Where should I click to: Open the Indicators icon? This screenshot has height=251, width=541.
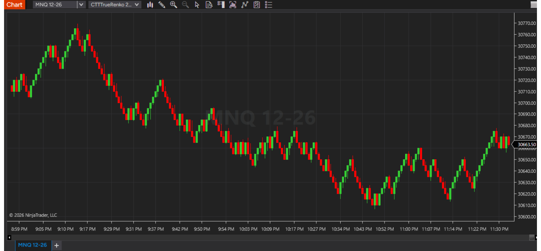tap(245, 5)
